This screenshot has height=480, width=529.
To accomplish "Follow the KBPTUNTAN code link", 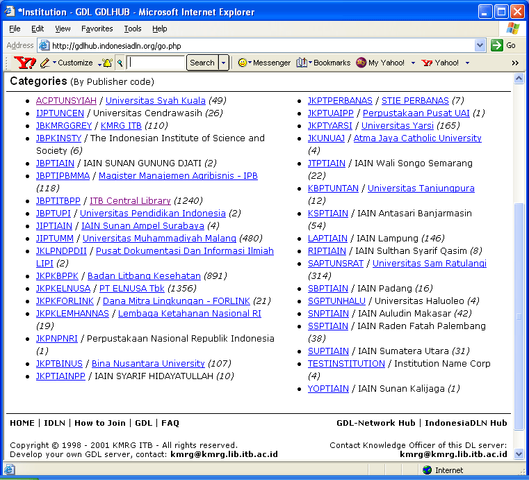I will tap(333, 189).
